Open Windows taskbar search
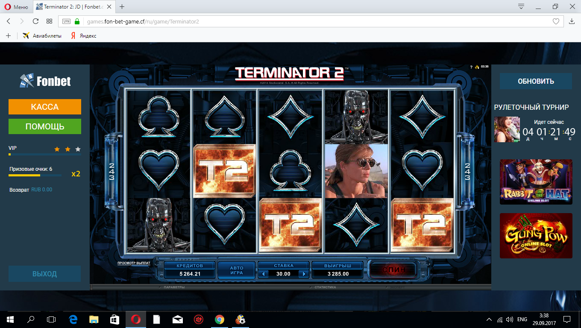 click(31, 319)
